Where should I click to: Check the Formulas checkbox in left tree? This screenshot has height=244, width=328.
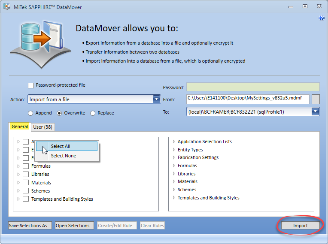tap(26, 166)
